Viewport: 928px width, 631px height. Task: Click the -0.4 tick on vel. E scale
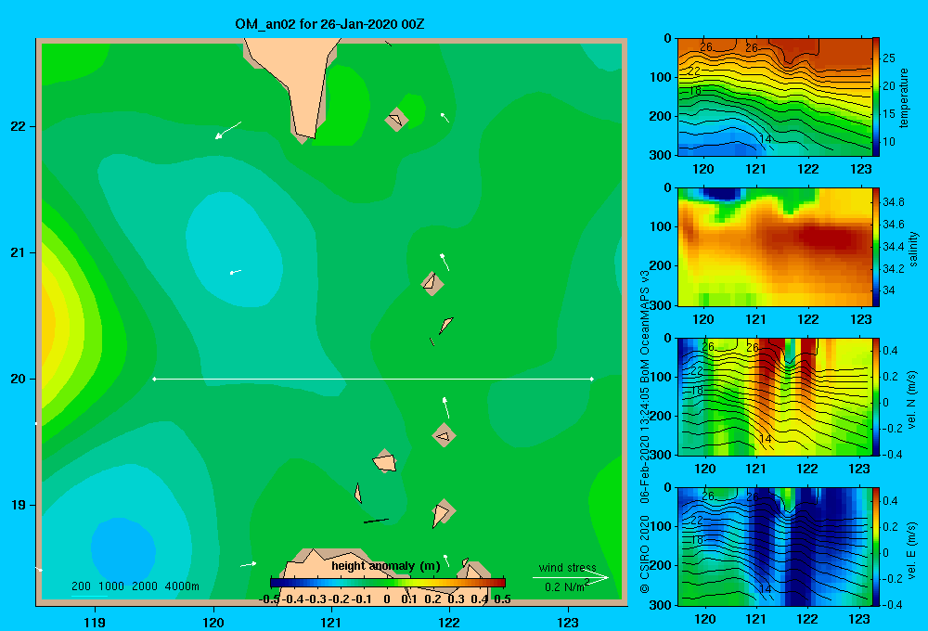pyautogui.click(x=892, y=604)
